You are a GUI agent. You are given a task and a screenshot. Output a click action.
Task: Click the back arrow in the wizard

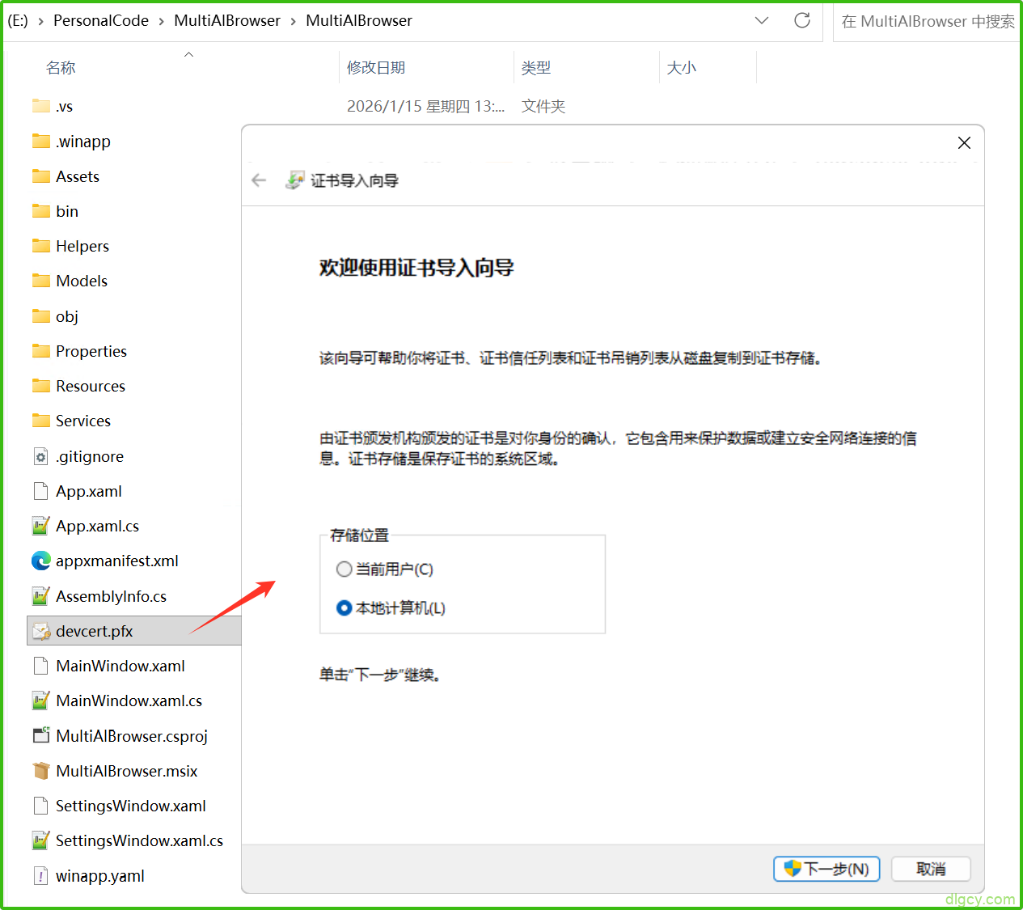tap(258, 180)
